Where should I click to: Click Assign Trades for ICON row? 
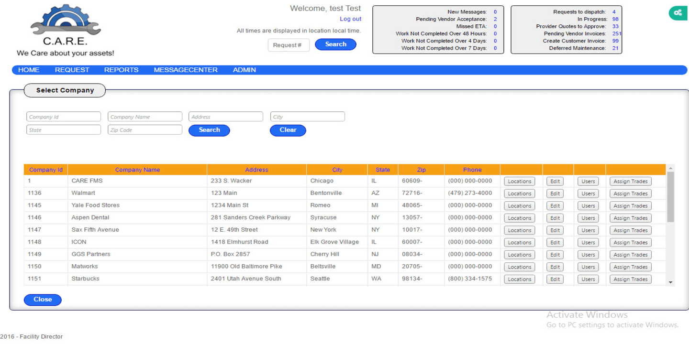pyautogui.click(x=631, y=243)
